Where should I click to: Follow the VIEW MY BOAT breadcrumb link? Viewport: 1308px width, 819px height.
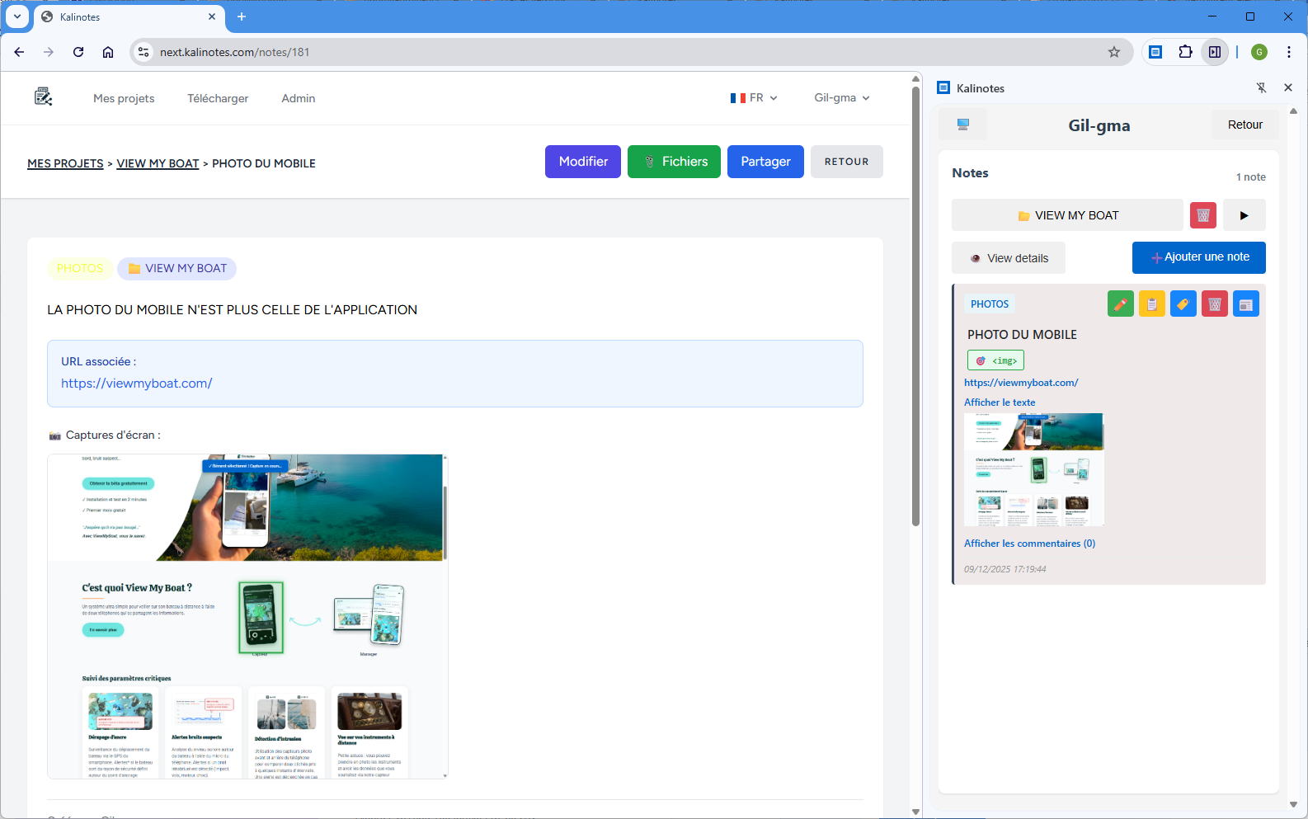pos(158,163)
